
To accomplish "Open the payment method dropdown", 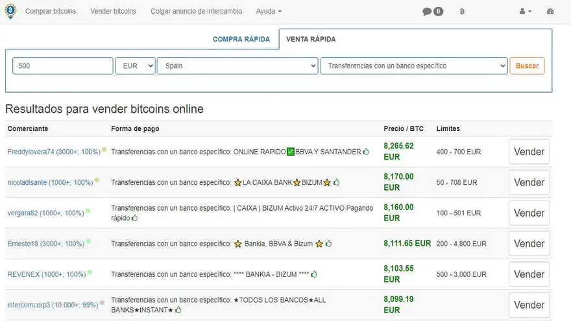I will pos(414,66).
